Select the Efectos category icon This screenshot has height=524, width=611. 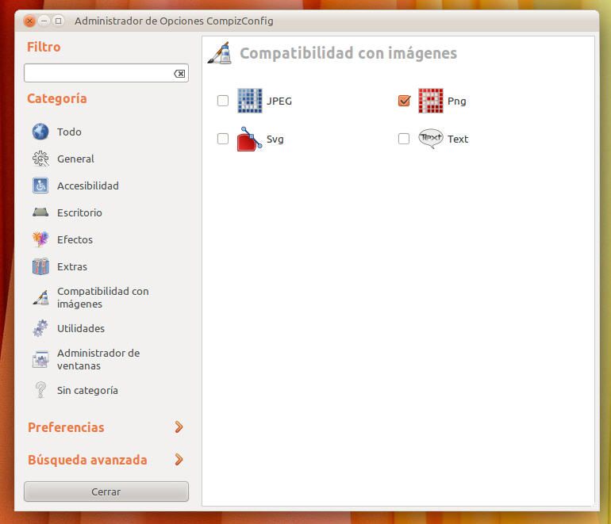40,239
